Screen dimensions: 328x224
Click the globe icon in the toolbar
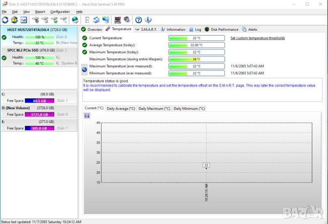tap(75, 20)
